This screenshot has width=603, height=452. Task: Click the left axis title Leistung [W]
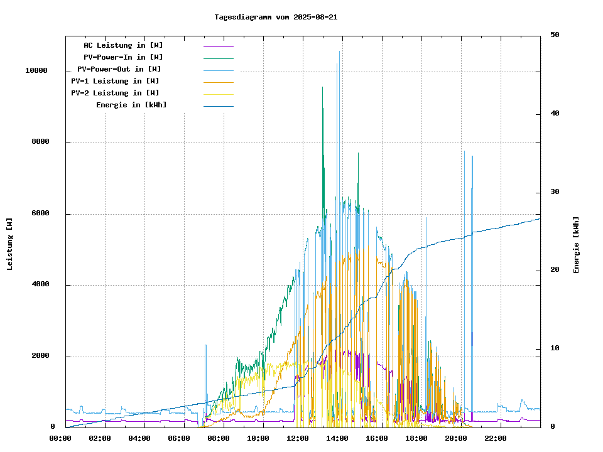pyautogui.click(x=10, y=244)
